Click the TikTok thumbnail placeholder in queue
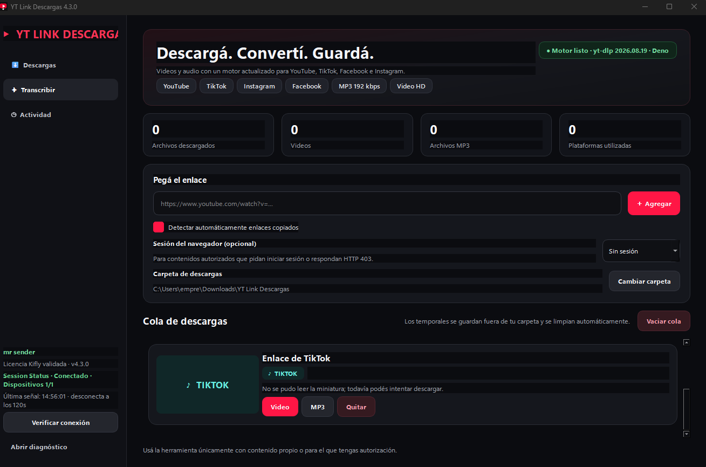The height and width of the screenshot is (467, 706). click(208, 384)
